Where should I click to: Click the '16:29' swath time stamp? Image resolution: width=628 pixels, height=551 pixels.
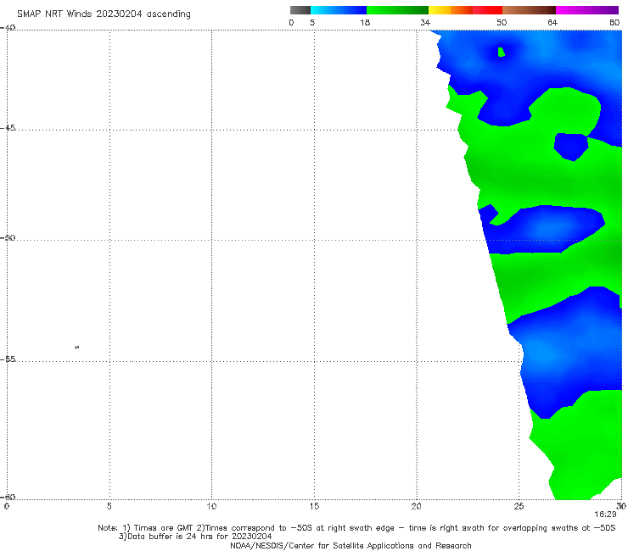point(605,515)
